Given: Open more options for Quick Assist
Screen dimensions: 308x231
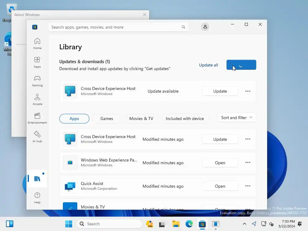Looking at the screenshot, I should click(248, 186).
